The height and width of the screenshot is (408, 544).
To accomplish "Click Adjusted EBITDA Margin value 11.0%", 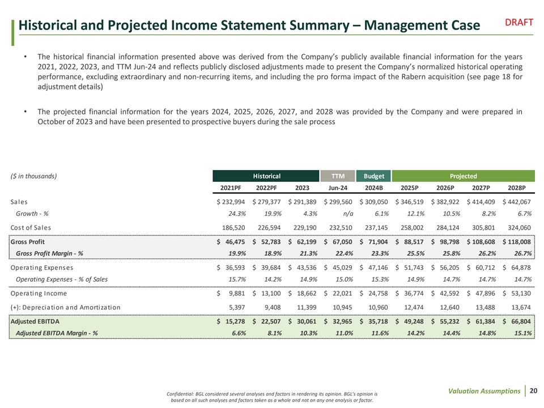I will pyautogui.click(x=344, y=333).
